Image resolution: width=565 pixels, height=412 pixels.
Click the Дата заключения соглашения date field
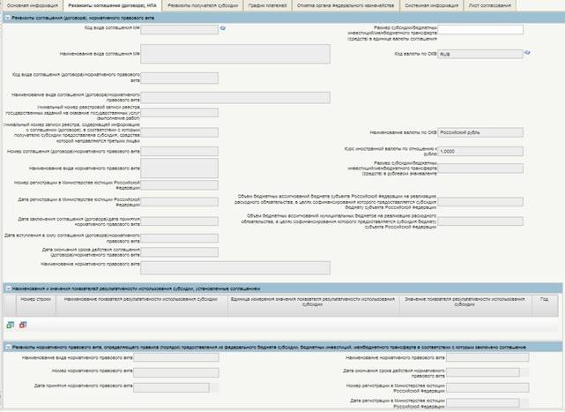coord(180,221)
